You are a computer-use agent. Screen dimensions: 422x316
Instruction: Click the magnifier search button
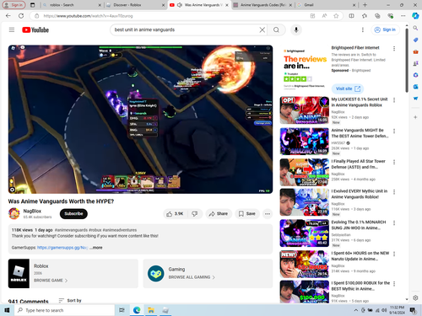[276, 29]
